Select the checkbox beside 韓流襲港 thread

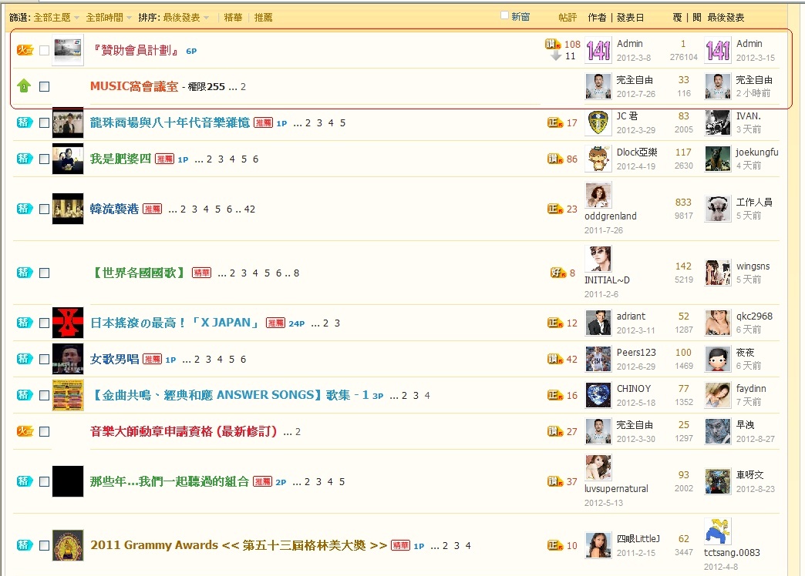point(44,209)
